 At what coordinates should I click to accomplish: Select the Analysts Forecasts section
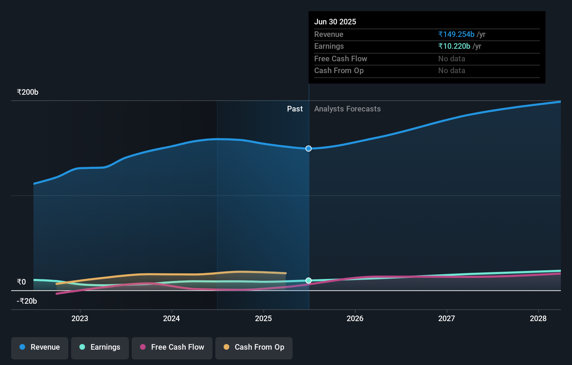tap(347, 109)
